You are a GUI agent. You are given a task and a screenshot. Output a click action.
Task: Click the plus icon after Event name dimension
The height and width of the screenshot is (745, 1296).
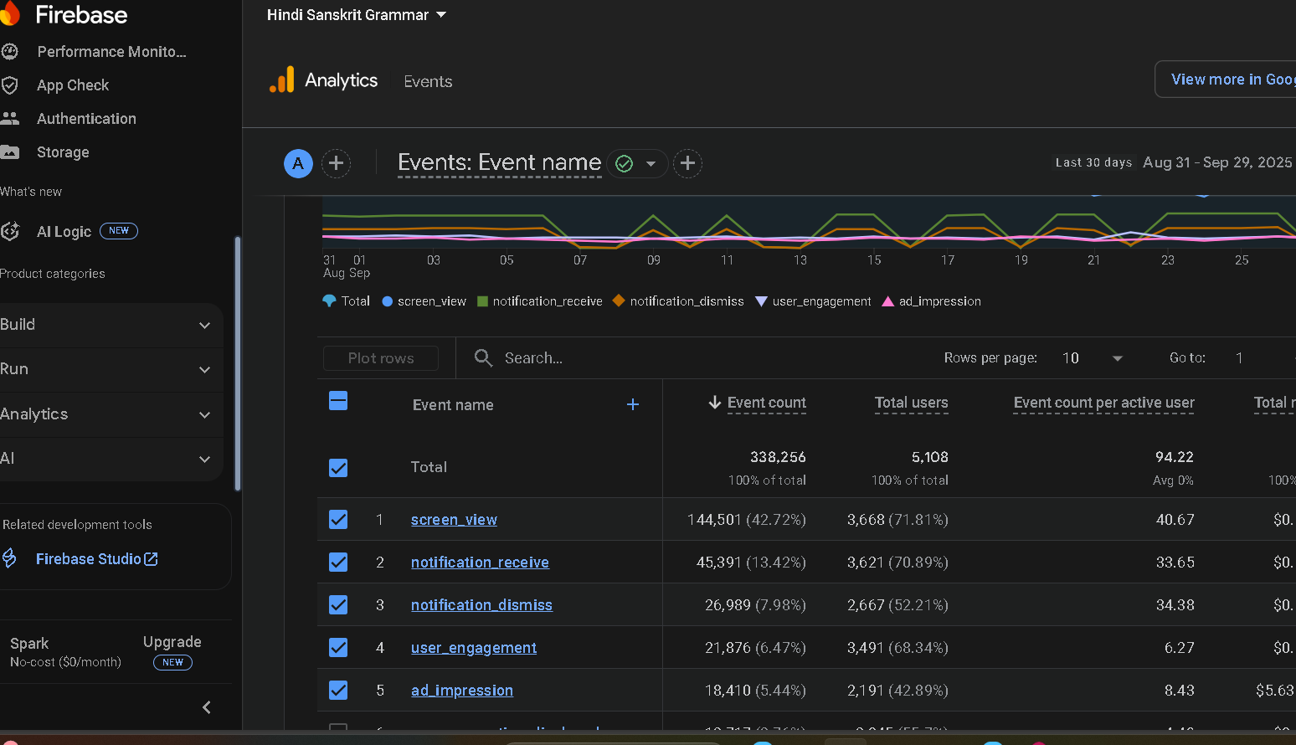point(687,163)
